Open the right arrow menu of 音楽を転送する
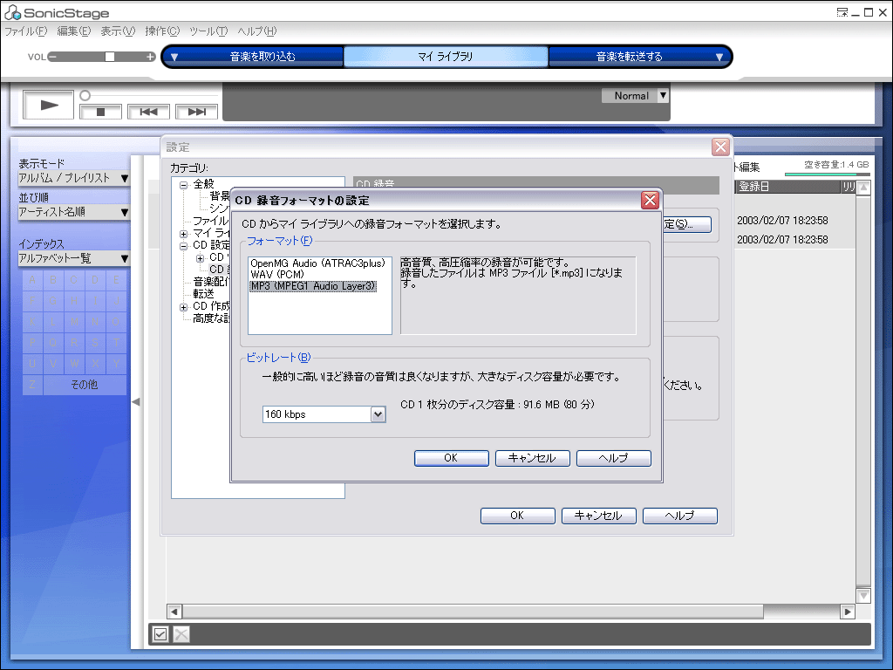Image resolution: width=893 pixels, height=670 pixels. tap(719, 57)
